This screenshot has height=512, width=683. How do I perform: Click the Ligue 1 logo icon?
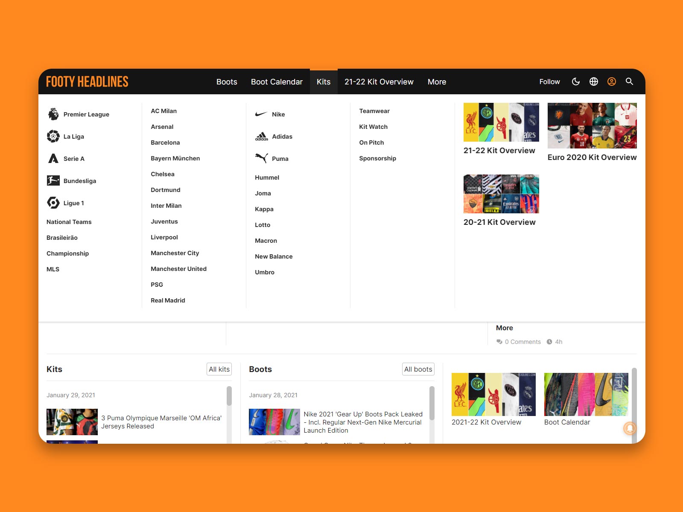[53, 203]
